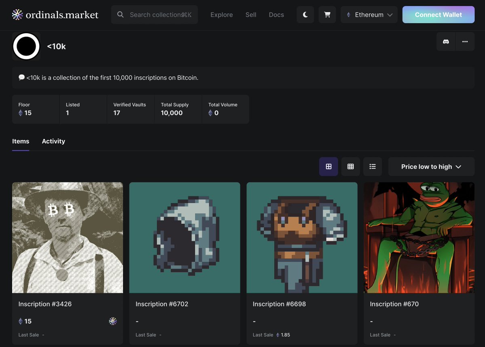This screenshot has width=485, height=347.
Task: Select the small grid view icon
Action: pyautogui.click(x=350, y=166)
